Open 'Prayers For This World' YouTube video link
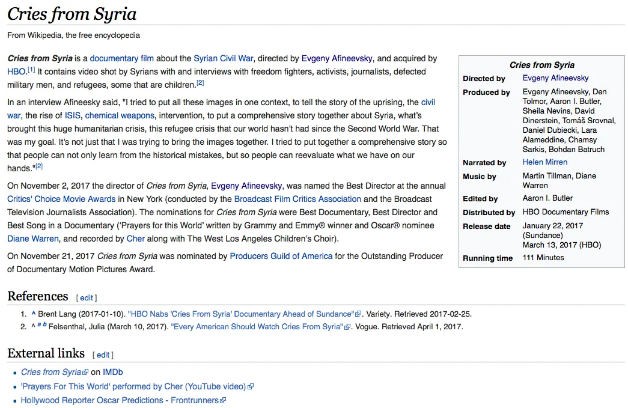Screen dimensions: 628x408 click(133, 387)
